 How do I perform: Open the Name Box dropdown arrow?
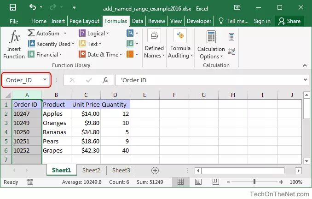pyautogui.click(x=45, y=80)
